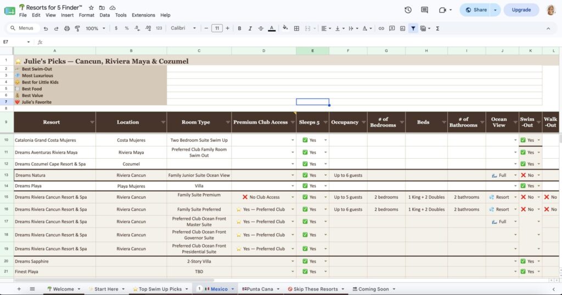Move the document to a folder
The height and width of the screenshot is (295, 562).
[x=102, y=8]
